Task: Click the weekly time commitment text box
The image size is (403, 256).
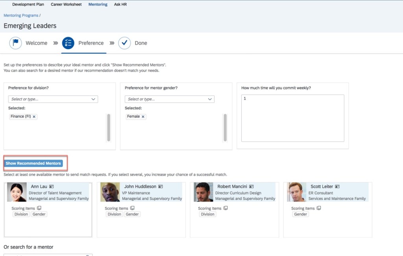Action: (x=292, y=118)
